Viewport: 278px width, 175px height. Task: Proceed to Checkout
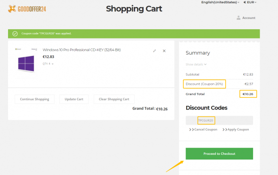(x=219, y=153)
